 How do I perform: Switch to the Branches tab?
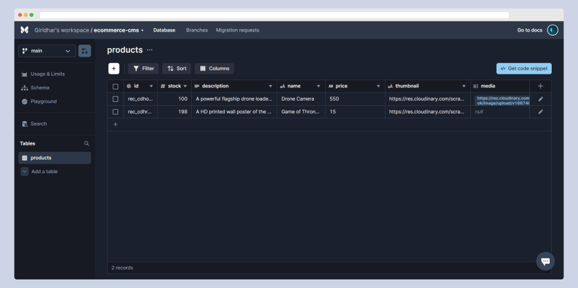pyautogui.click(x=197, y=30)
